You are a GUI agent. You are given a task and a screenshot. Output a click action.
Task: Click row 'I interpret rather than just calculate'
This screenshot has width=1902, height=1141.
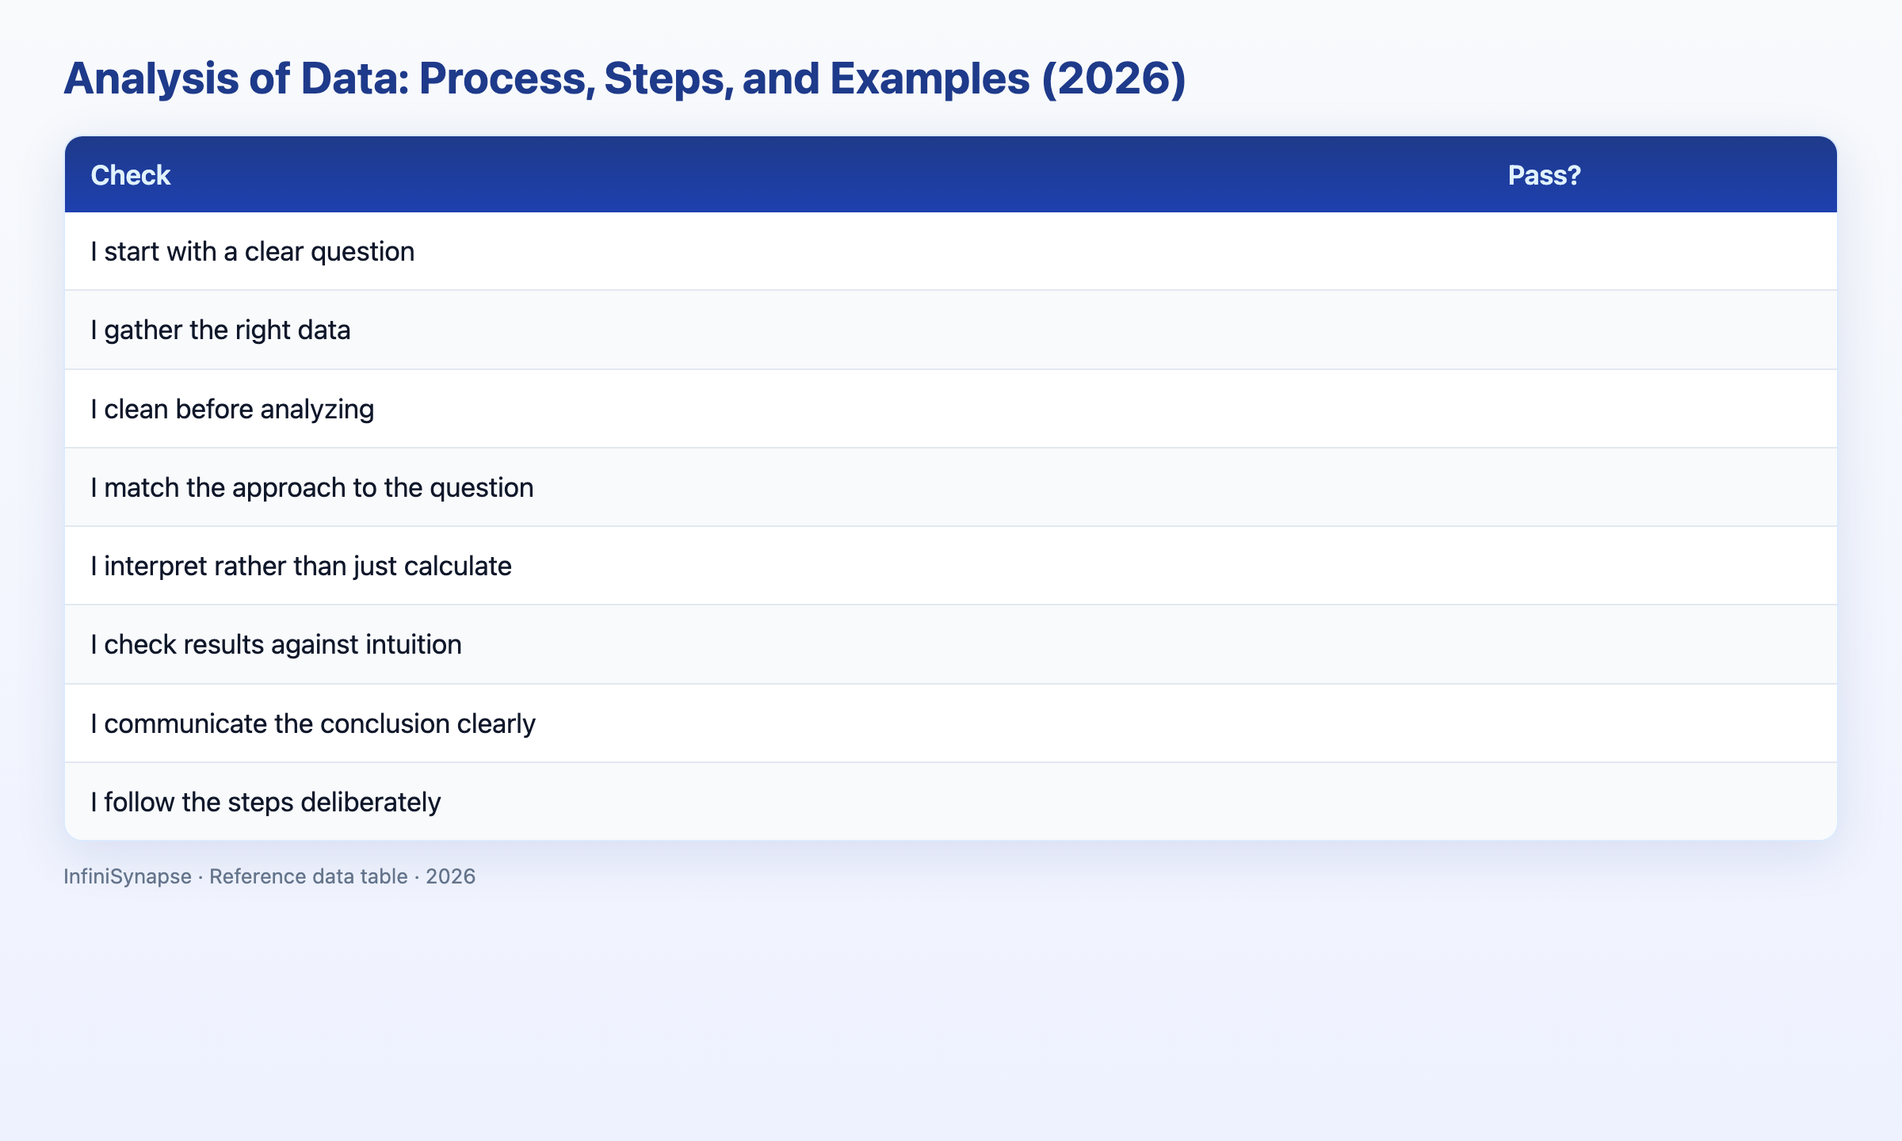pos(951,566)
